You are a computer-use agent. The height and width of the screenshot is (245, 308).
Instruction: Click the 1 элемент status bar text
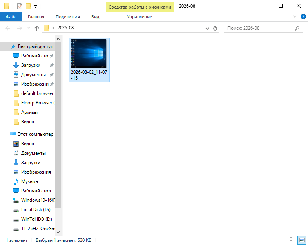(x=17, y=240)
